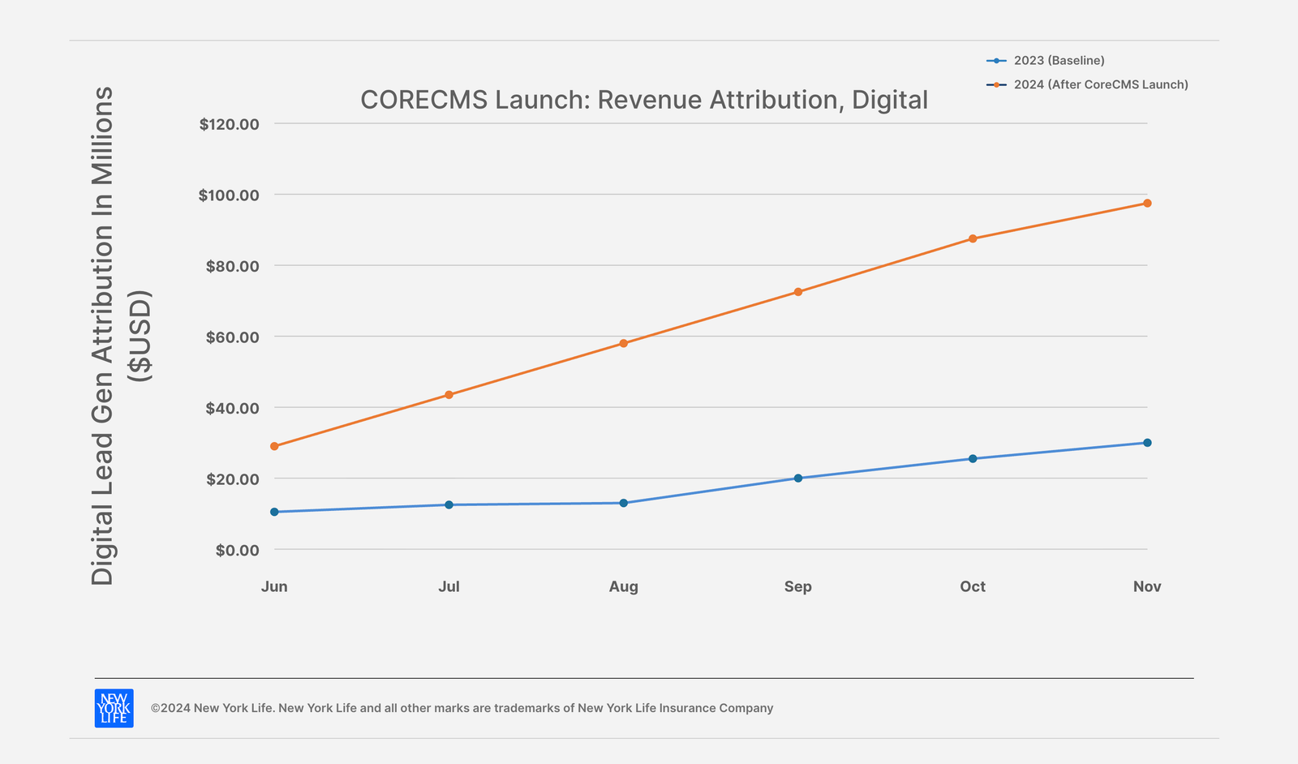1298x764 pixels.
Task: Pick the orange 2024 data point for Aug
Action: [623, 343]
